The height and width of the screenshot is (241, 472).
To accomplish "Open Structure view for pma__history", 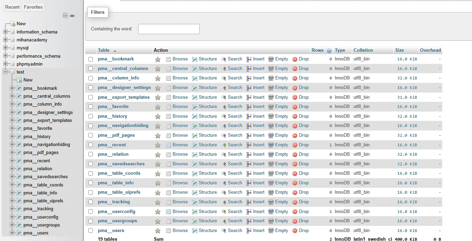I will tap(207, 116).
